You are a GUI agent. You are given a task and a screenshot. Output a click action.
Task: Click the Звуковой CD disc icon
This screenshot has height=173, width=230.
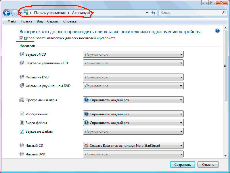click(x=22, y=54)
